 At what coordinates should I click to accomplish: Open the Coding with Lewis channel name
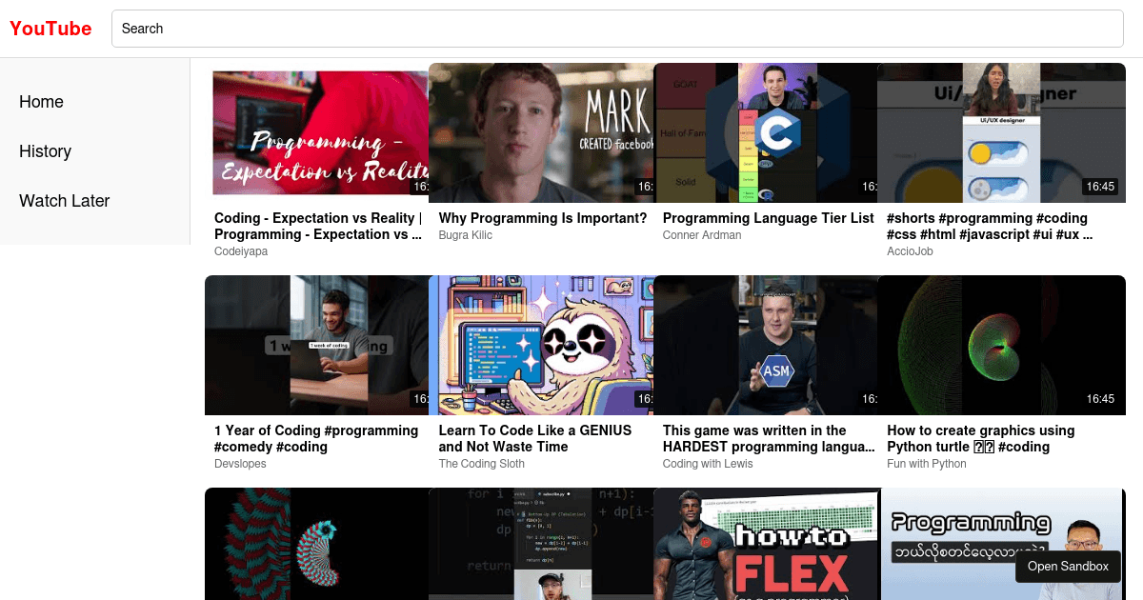pyautogui.click(x=708, y=464)
